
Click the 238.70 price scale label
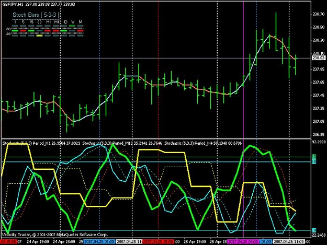pos(319,14)
